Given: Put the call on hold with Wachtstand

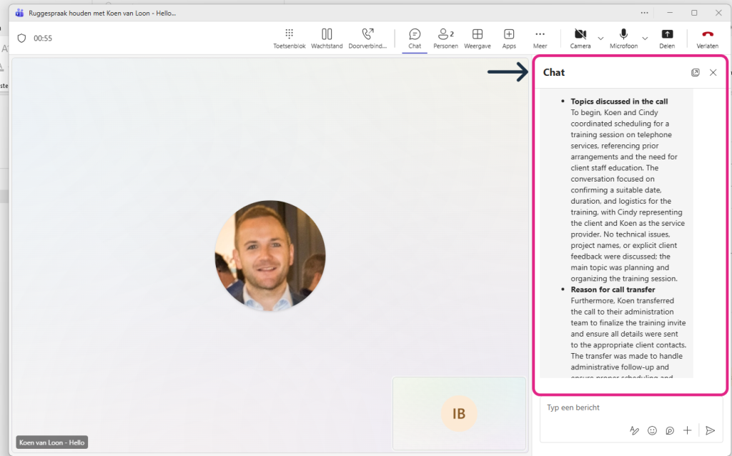Looking at the screenshot, I should pos(327,39).
